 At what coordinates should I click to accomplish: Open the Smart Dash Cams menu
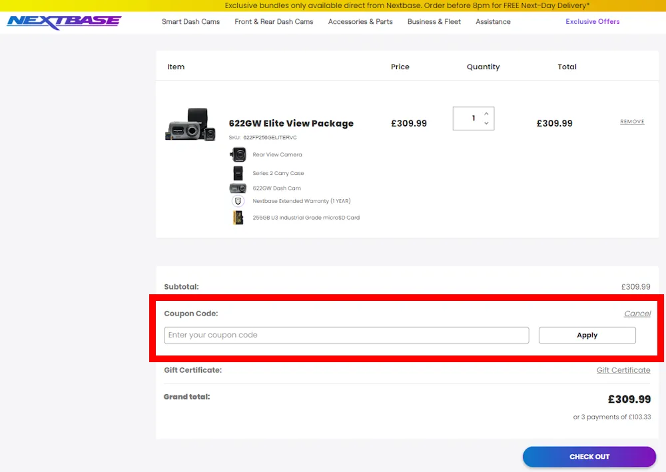[190, 22]
